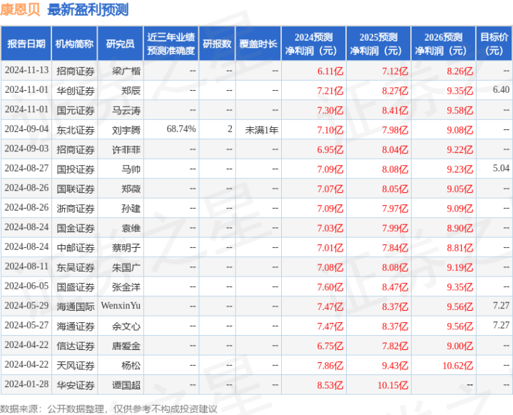Click researcher 杨松
This screenshot has height=415, width=513.
(131, 366)
